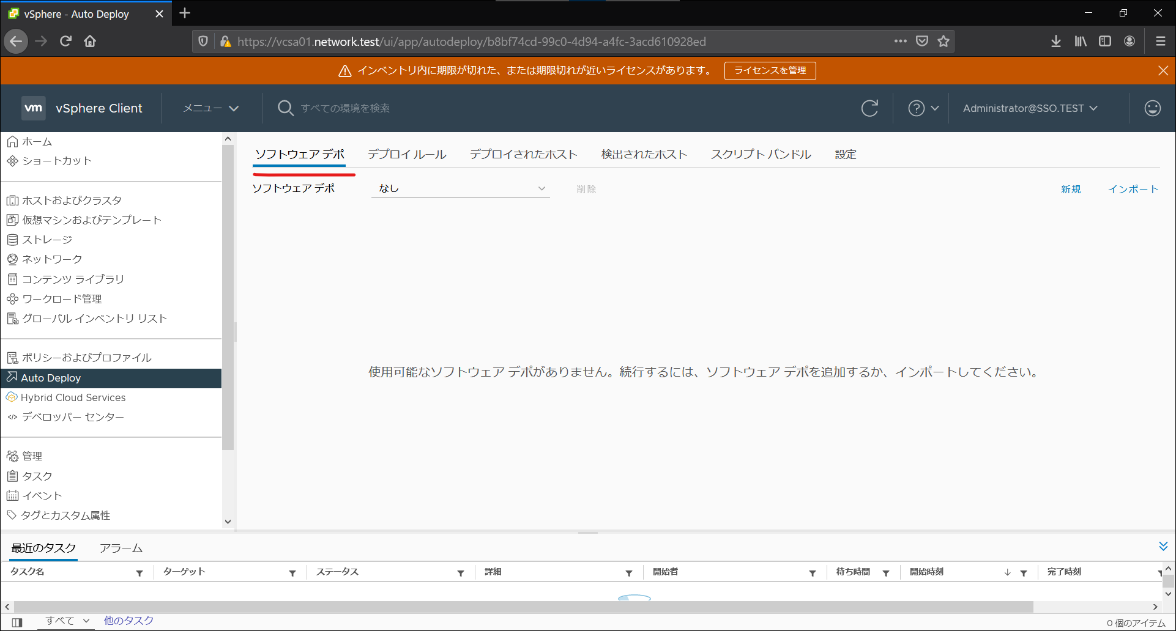The width and height of the screenshot is (1176, 631).
Task: Select Auto Deploy in the sidebar
Action: 111,378
